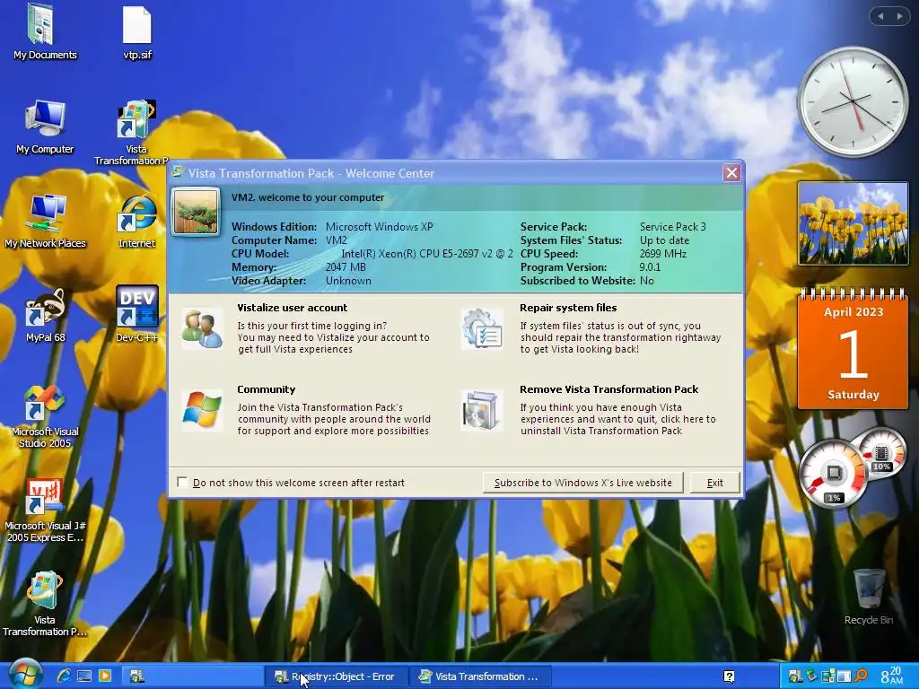Image resolution: width=919 pixels, height=689 pixels.
Task: Enable Do not show this welcome screen checkbox
Action: click(182, 482)
